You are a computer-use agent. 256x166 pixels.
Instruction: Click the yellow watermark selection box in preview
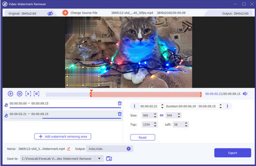coord(83,76)
